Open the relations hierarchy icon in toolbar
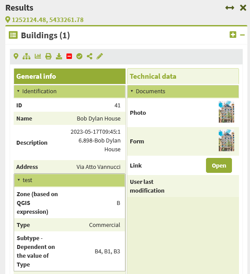Screen dimensions: 250x274 26,56
